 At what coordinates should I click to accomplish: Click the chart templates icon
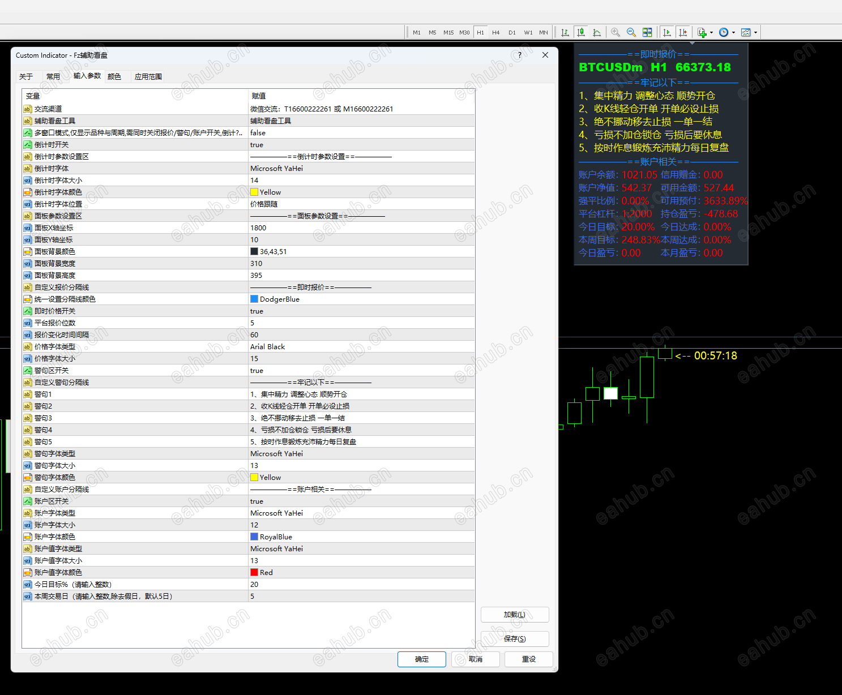click(x=746, y=32)
